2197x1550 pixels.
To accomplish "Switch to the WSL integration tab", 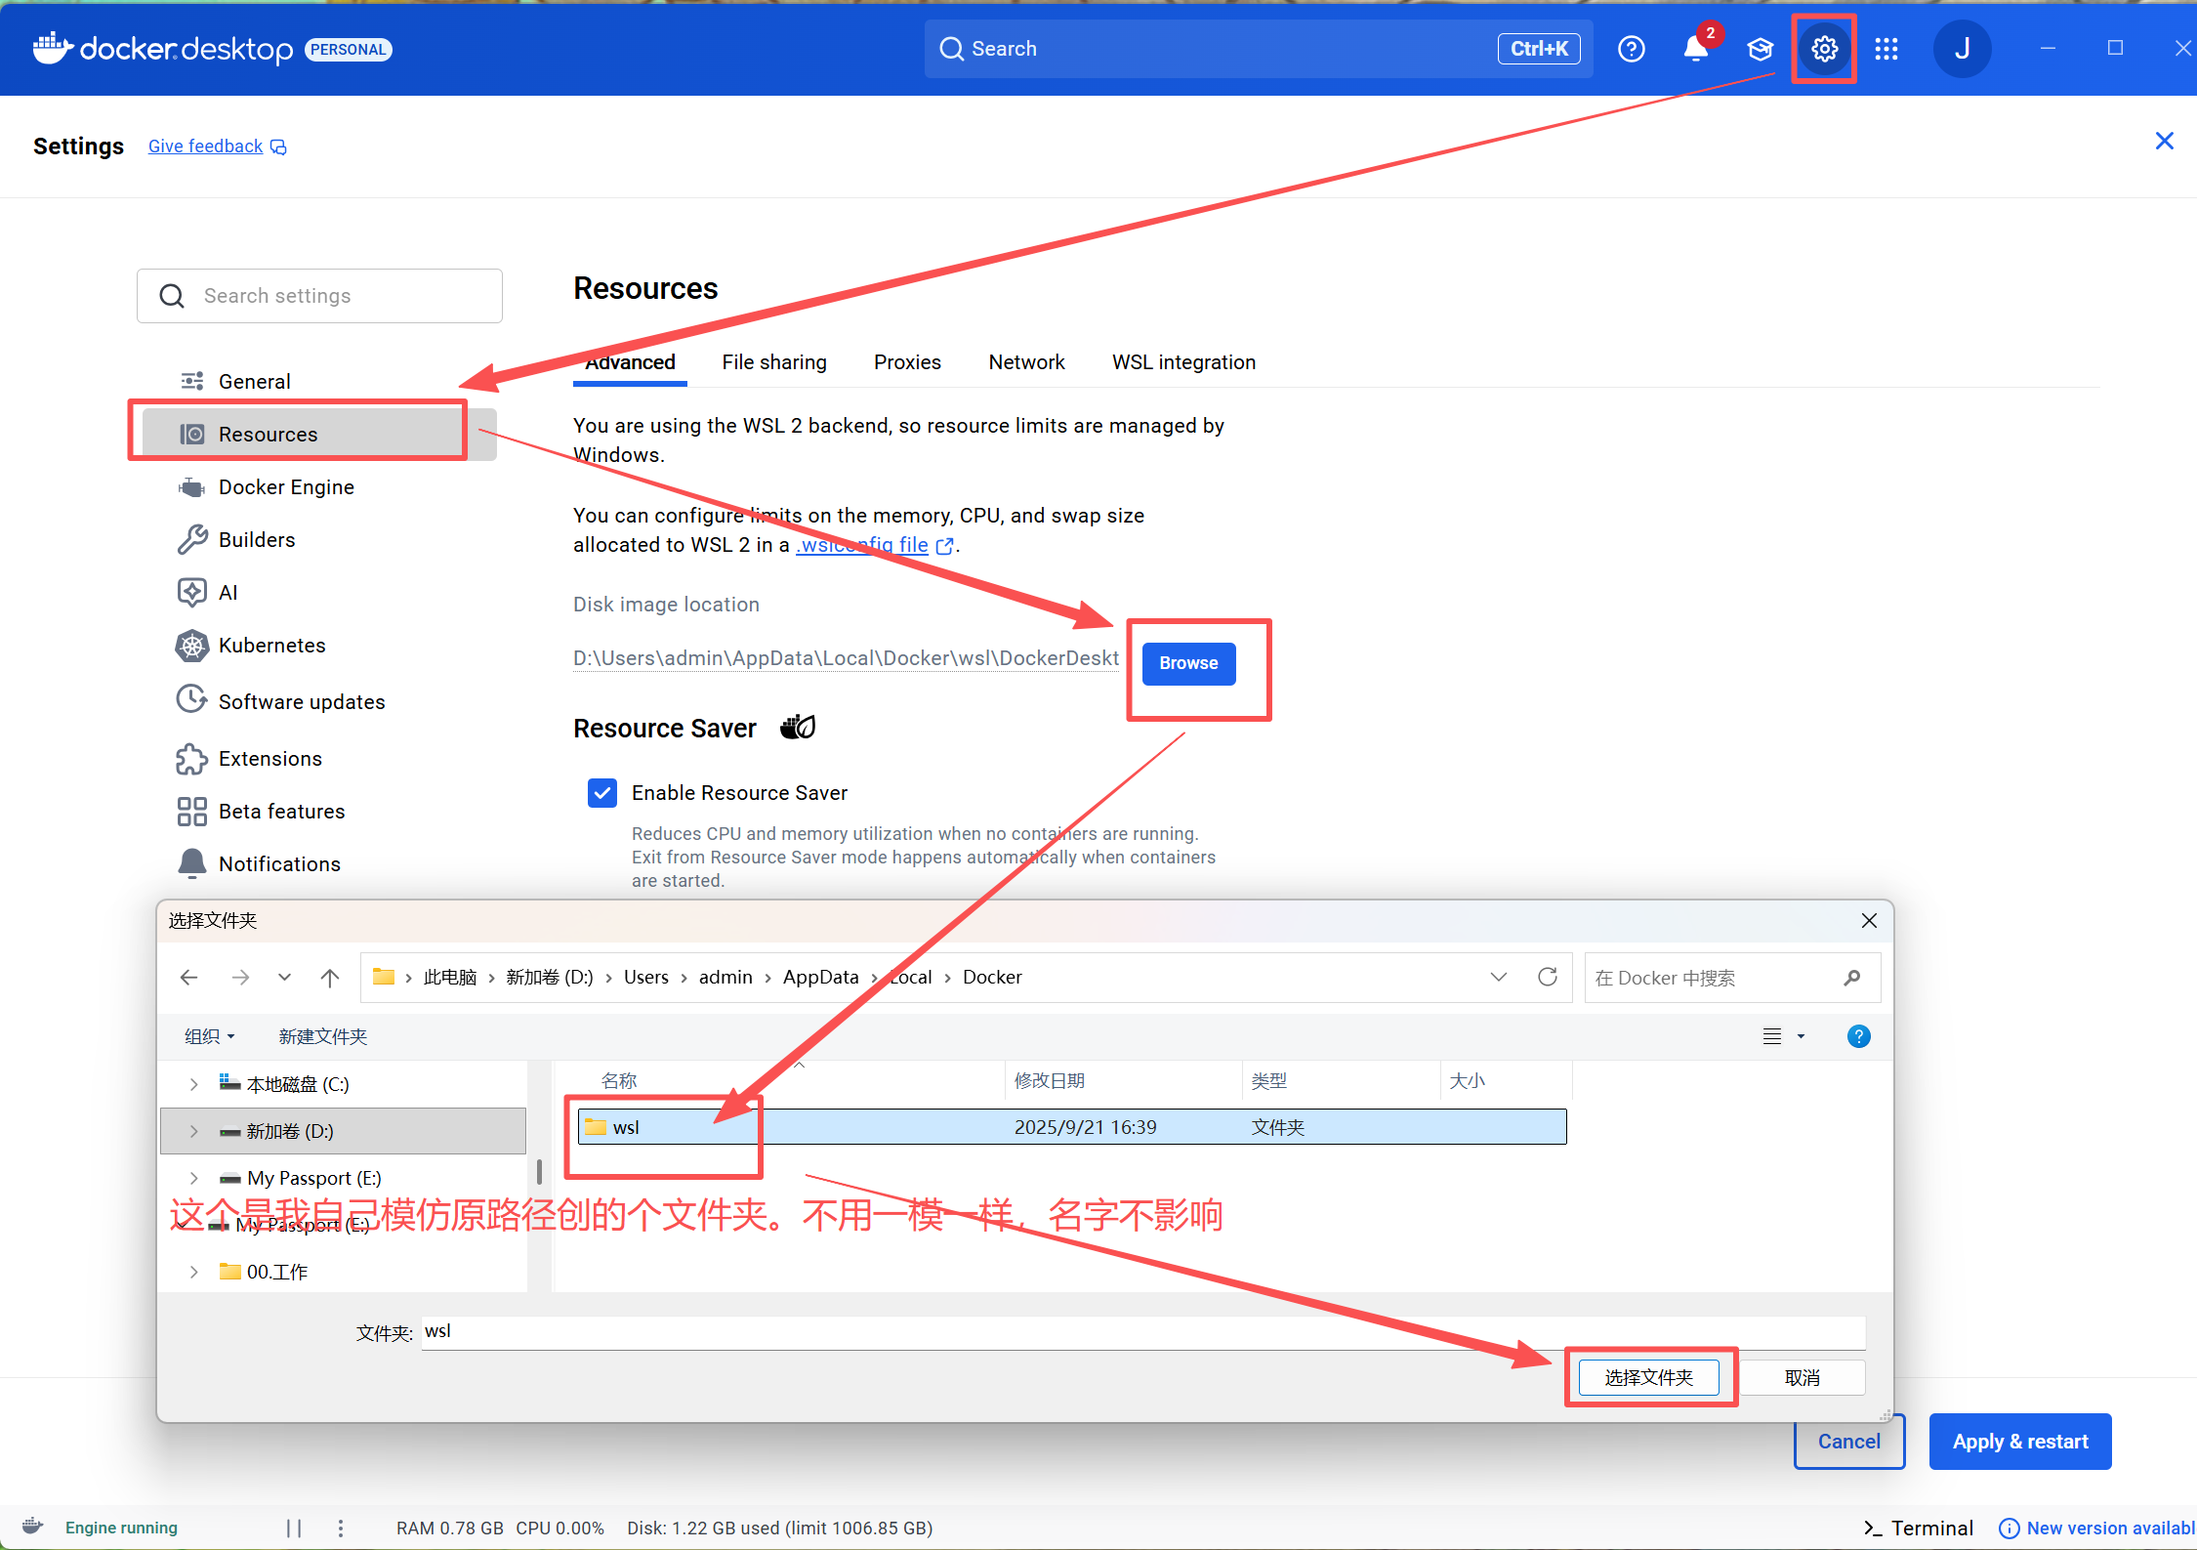I will 1183,362.
